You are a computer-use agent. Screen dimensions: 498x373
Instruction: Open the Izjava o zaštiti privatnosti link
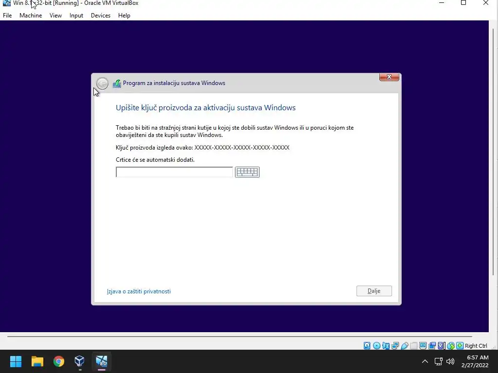click(x=139, y=291)
